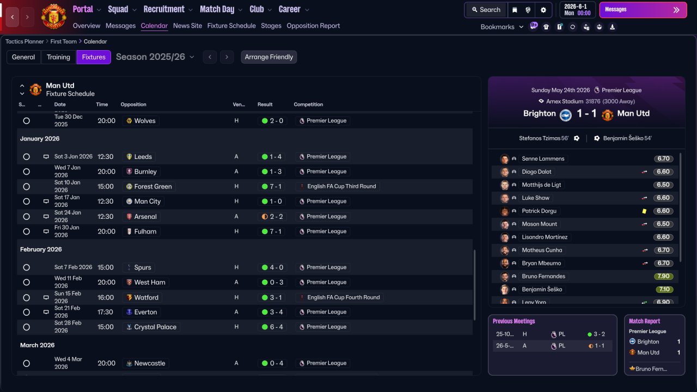Click the squad group icon in bookmarks bar
Viewport: 697px width, 392px height.
pos(599,27)
